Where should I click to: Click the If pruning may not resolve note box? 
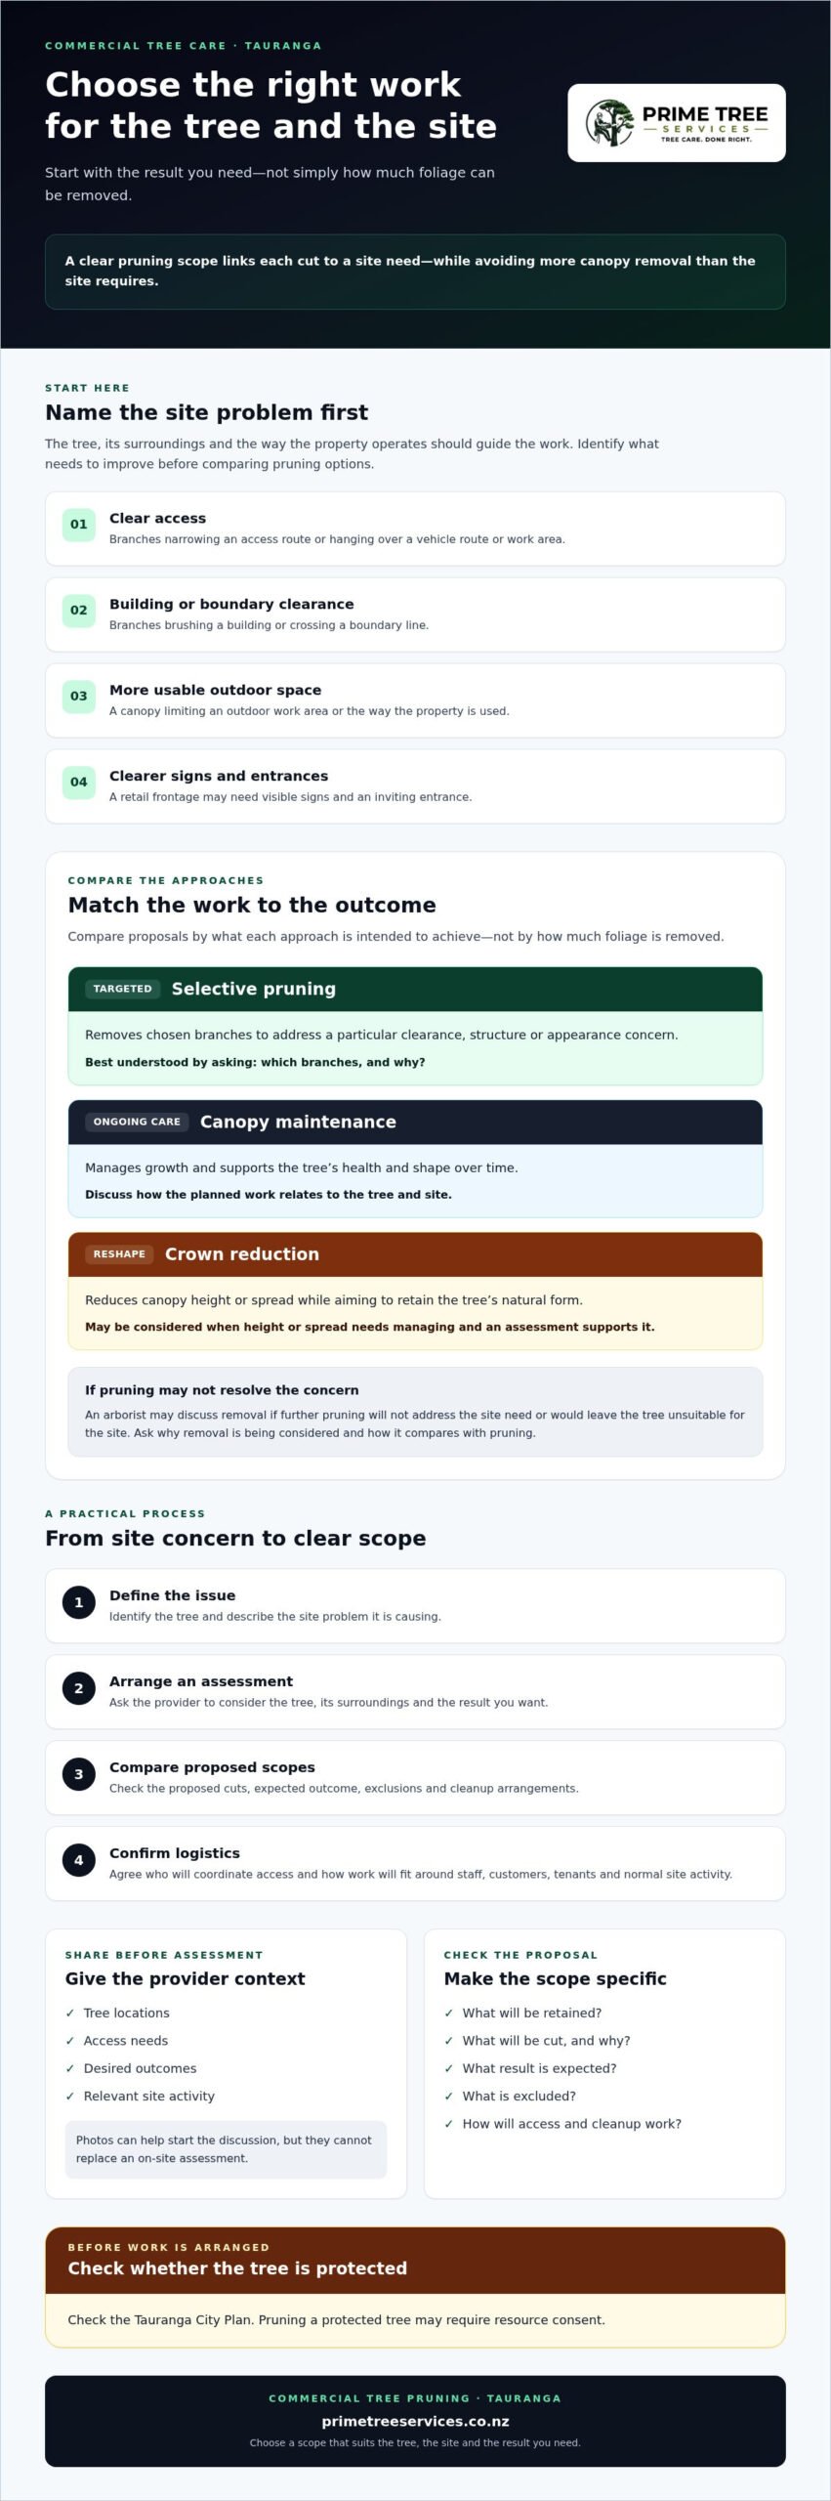415,1412
